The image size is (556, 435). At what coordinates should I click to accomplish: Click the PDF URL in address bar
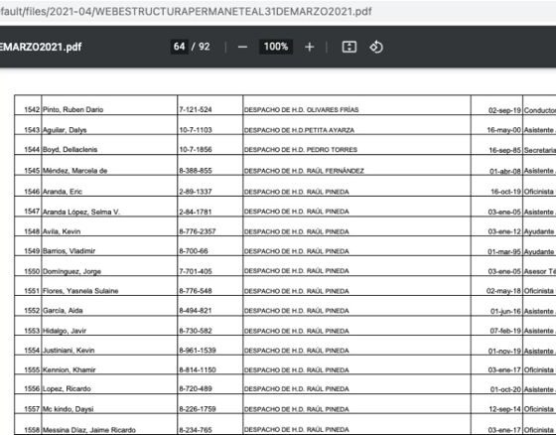(x=186, y=11)
